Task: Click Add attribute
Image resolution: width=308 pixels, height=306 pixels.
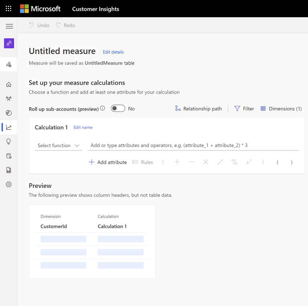Action: pyautogui.click(x=108, y=162)
